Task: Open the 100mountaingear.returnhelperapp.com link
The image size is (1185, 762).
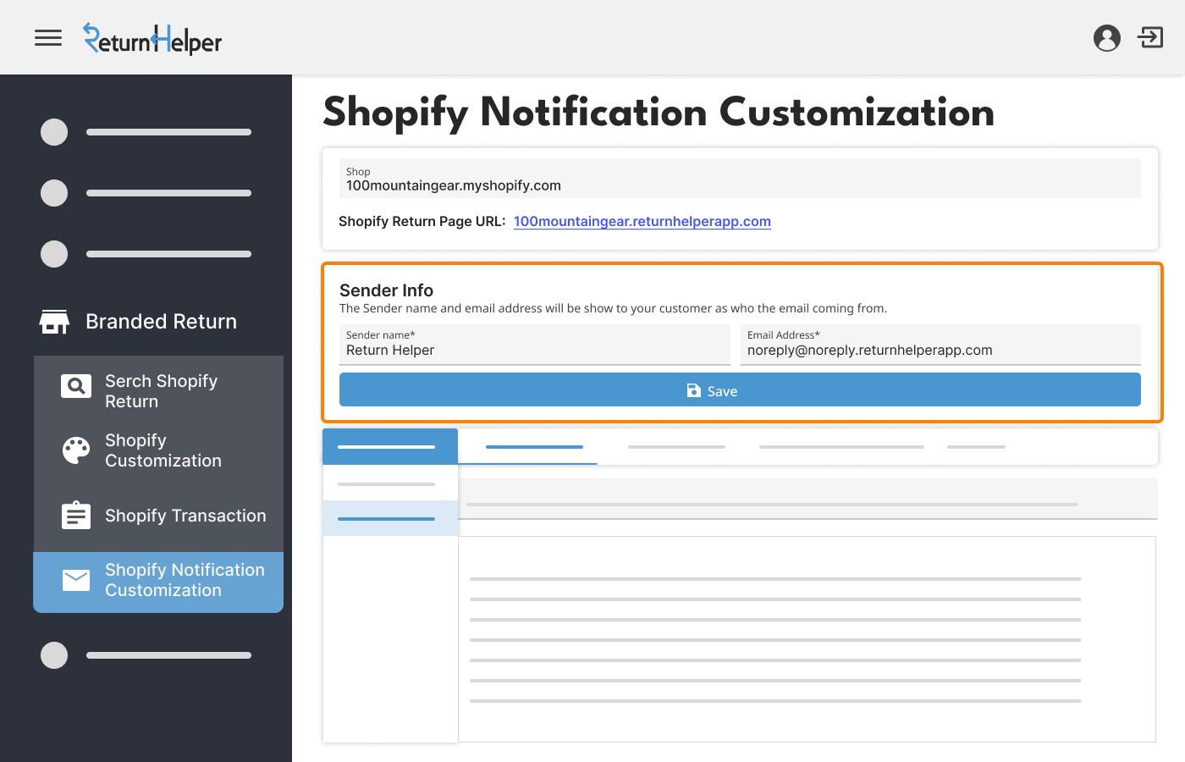Action: click(x=642, y=221)
